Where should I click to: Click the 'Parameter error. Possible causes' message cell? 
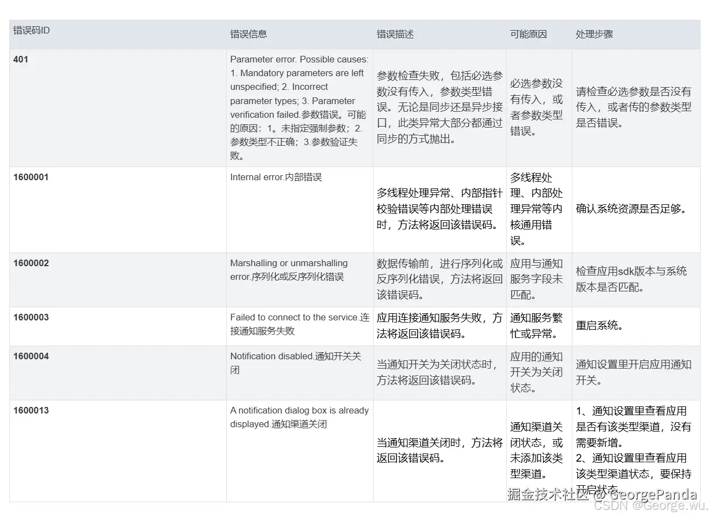coord(300,108)
